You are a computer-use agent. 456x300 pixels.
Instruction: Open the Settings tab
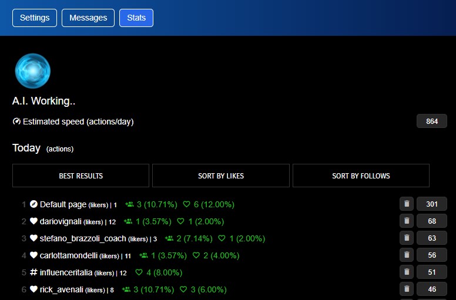click(35, 18)
